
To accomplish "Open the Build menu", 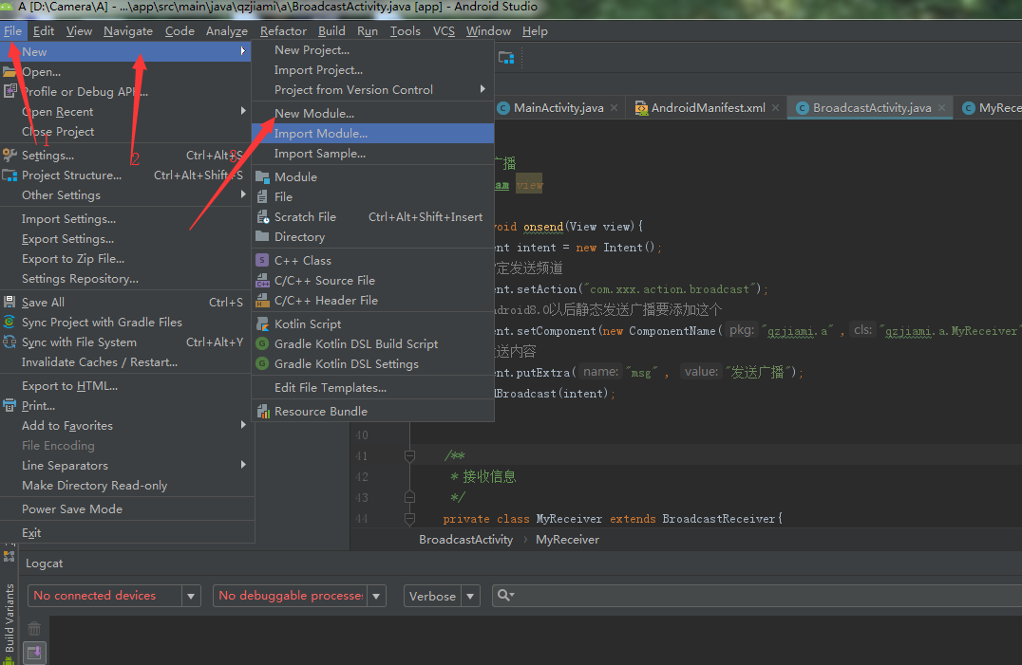I will point(331,30).
